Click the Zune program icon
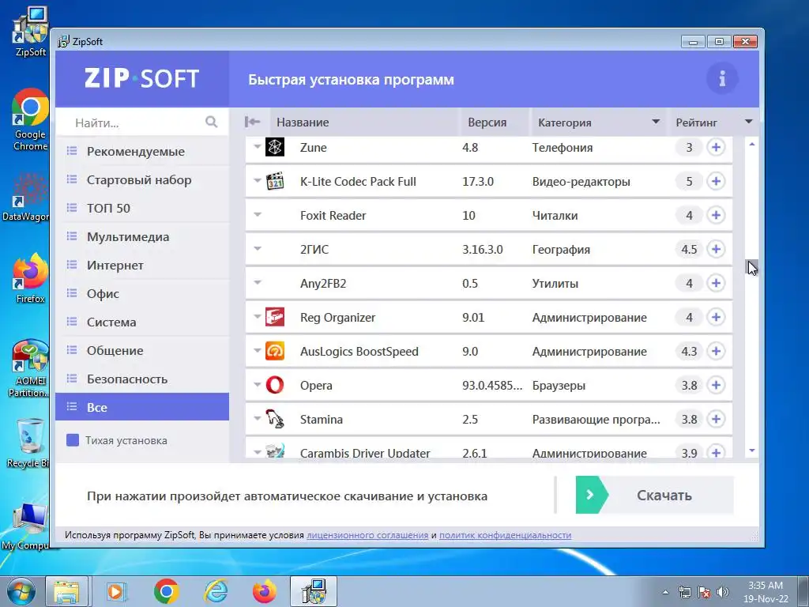Image resolution: width=809 pixels, height=607 pixels. click(274, 147)
